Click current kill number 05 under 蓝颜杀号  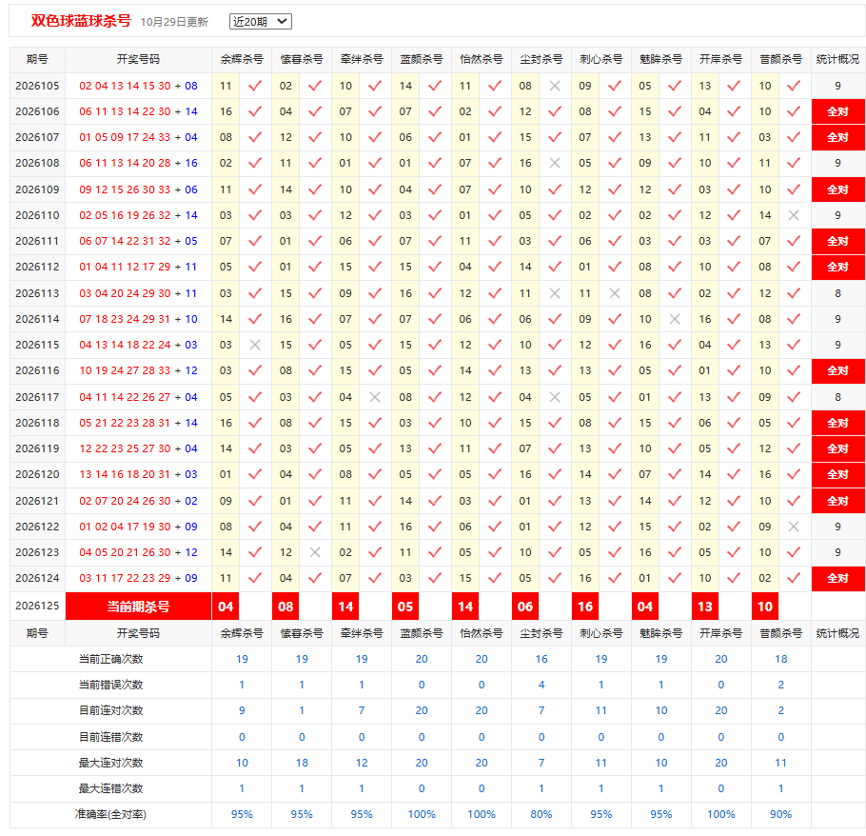coord(405,607)
